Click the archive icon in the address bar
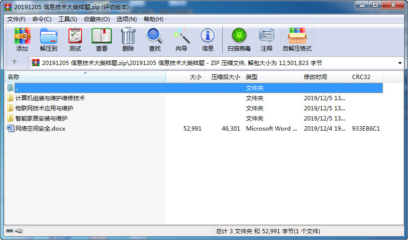408x240 pixels. pyautogui.click(x=36, y=63)
